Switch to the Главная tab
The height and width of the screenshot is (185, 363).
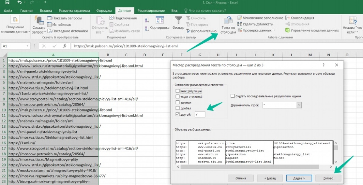(x=27, y=11)
